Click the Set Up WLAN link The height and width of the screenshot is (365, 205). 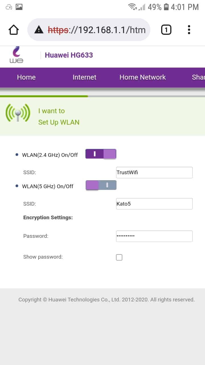[59, 122]
